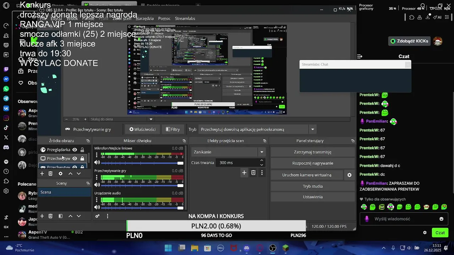Open virtual camera settings gear
Image resolution: width=454 pixels, height=255 pixels.
point(349,175)
